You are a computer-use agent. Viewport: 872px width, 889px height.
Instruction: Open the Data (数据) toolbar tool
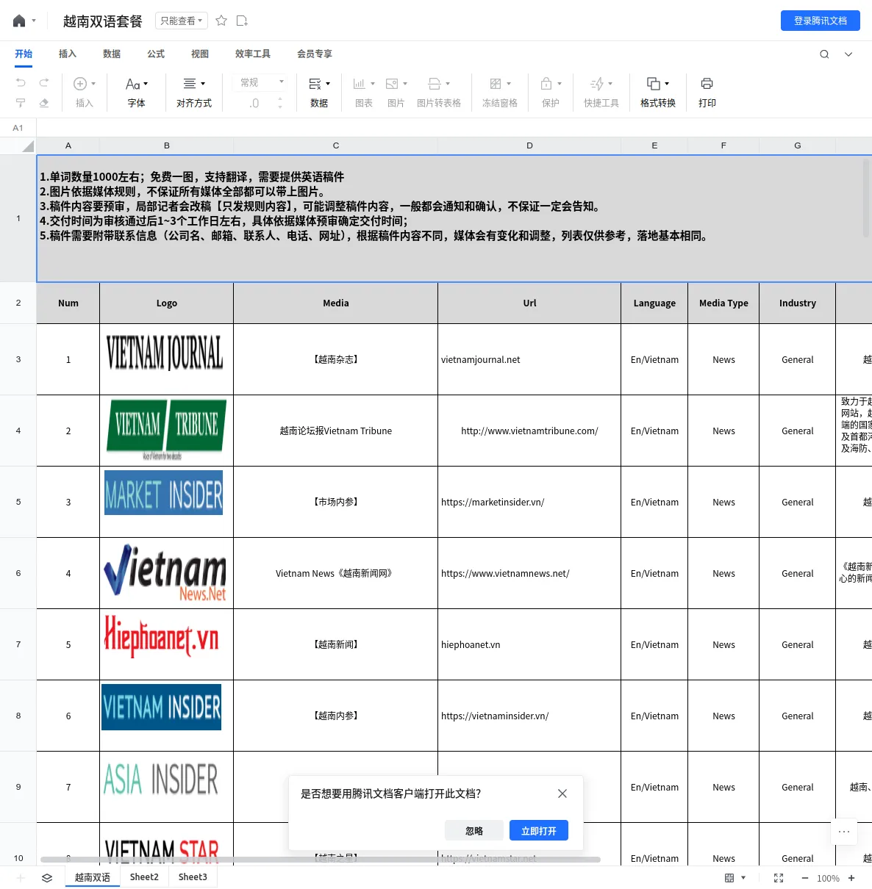[319, 93]
